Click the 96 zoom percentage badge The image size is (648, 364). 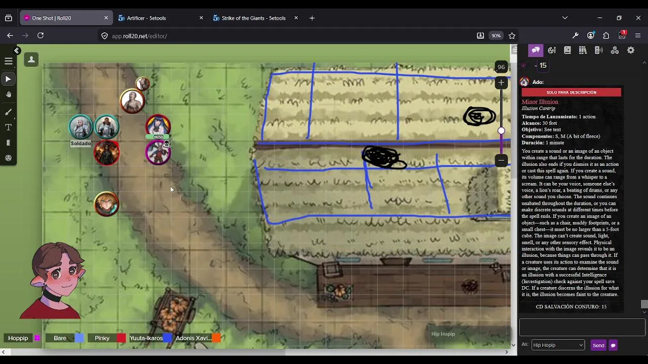(x=501, y=67)
